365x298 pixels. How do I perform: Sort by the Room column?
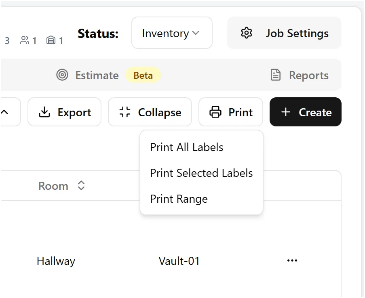(x=81, y=185)
